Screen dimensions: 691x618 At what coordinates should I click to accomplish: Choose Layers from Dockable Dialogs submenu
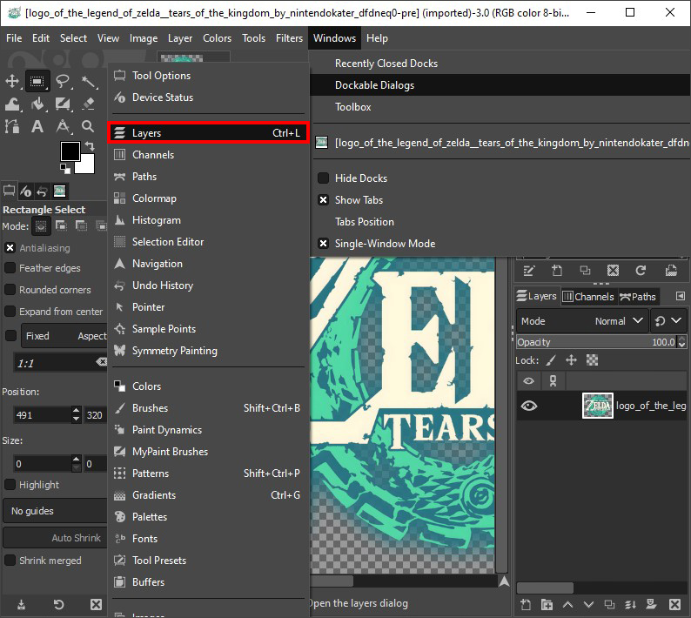[208, 133]
